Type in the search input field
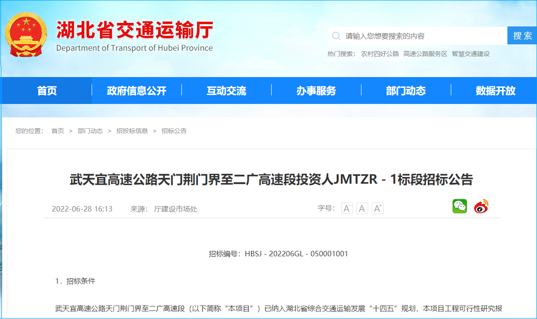The height and width of the screenshot is (319, 537). pos(422,36)
